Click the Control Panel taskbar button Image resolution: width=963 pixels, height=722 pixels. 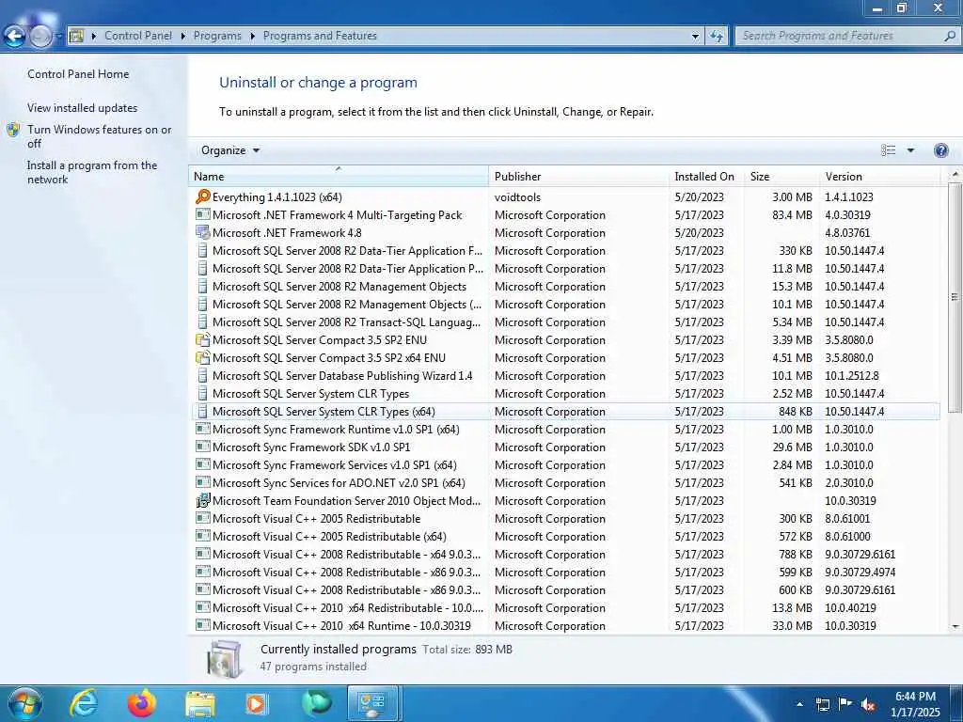372,703
